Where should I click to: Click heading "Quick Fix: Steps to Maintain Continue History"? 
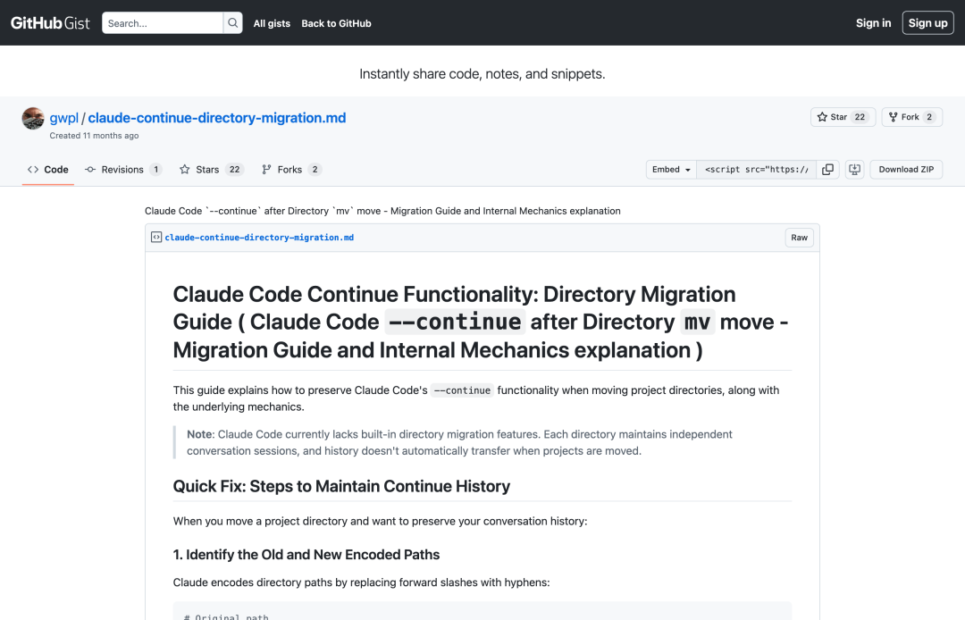[x=341, y=486]
